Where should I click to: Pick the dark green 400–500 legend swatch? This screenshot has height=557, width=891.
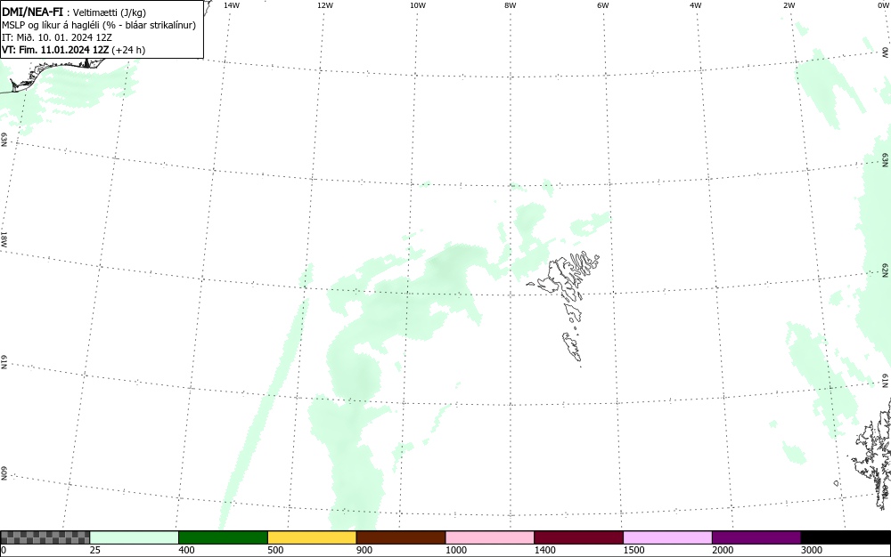tap(223, 537)
